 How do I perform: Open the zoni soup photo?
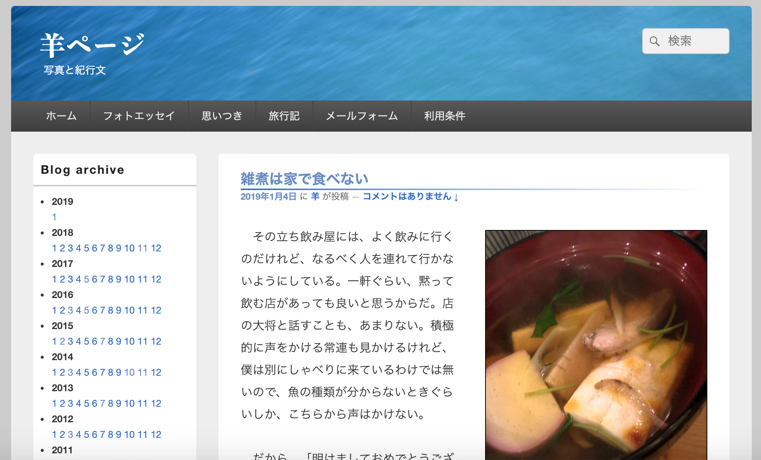click(596, 345)
